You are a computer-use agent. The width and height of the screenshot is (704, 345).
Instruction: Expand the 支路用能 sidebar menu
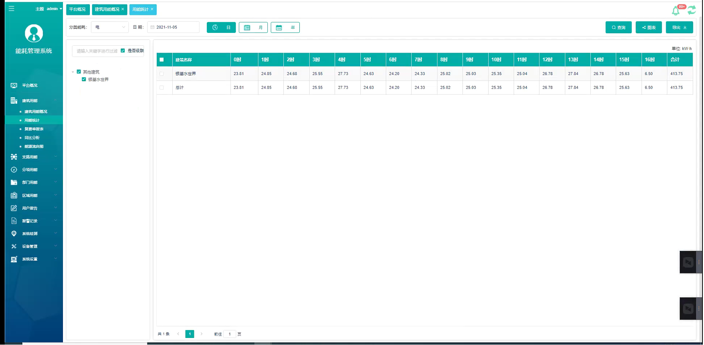click(x=33, y=157)
